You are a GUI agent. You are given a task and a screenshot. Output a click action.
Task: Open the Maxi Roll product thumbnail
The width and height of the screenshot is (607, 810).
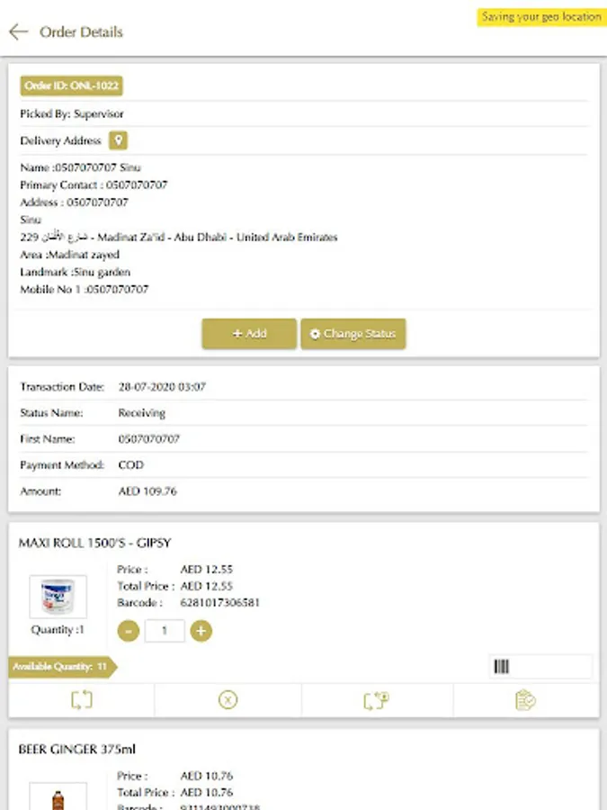(58, 597)
